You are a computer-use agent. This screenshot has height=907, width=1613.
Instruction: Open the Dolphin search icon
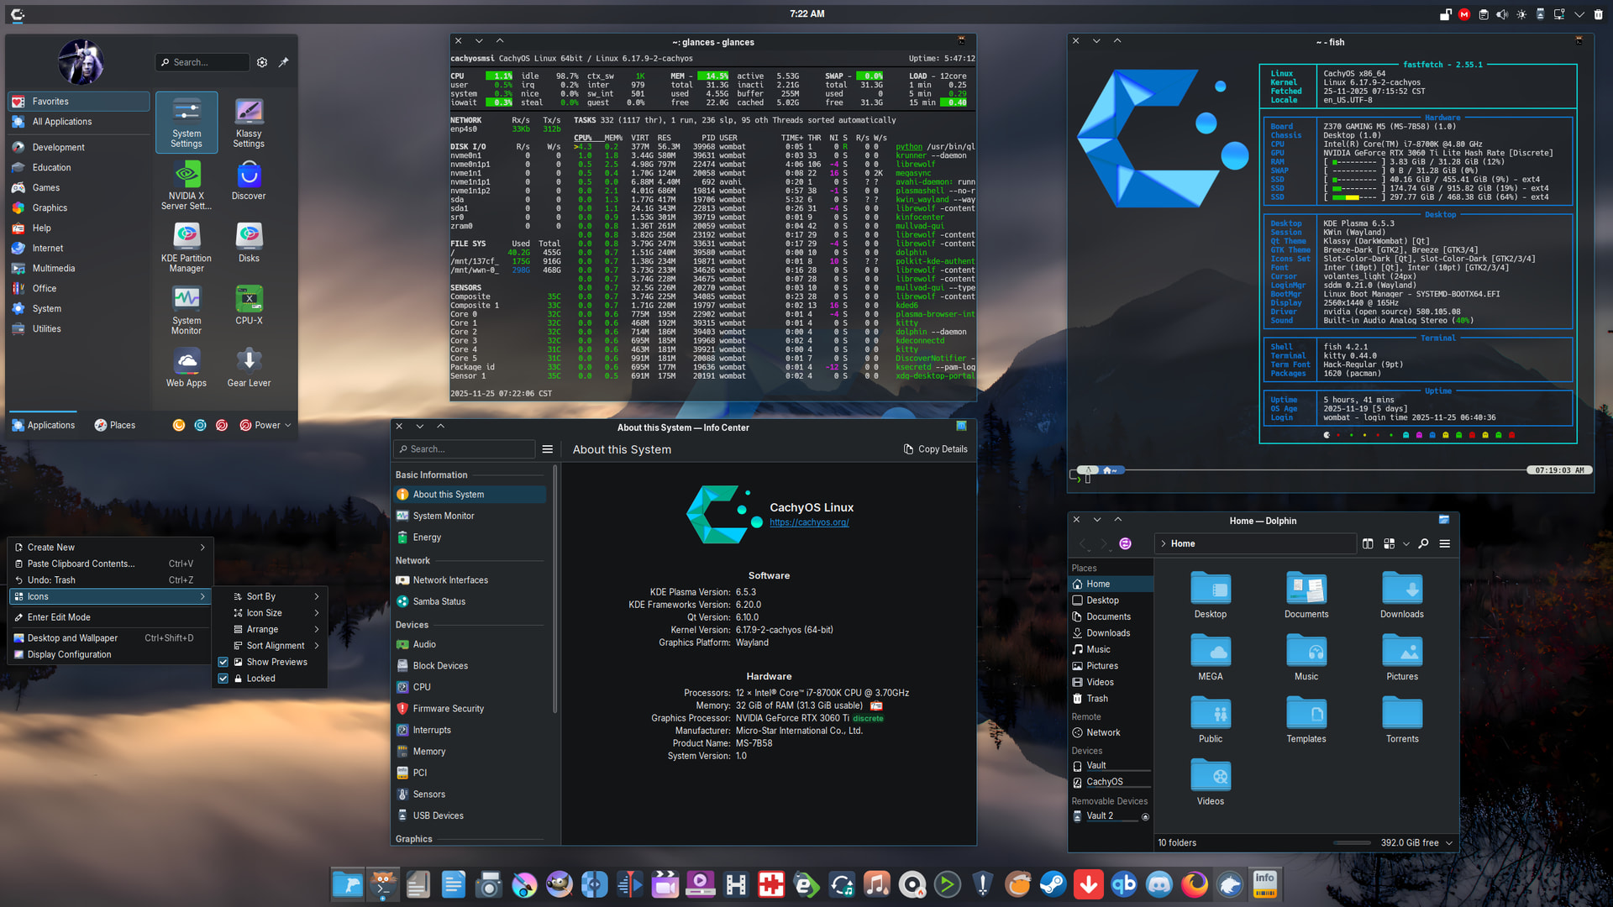click(x=1423, y=543)
